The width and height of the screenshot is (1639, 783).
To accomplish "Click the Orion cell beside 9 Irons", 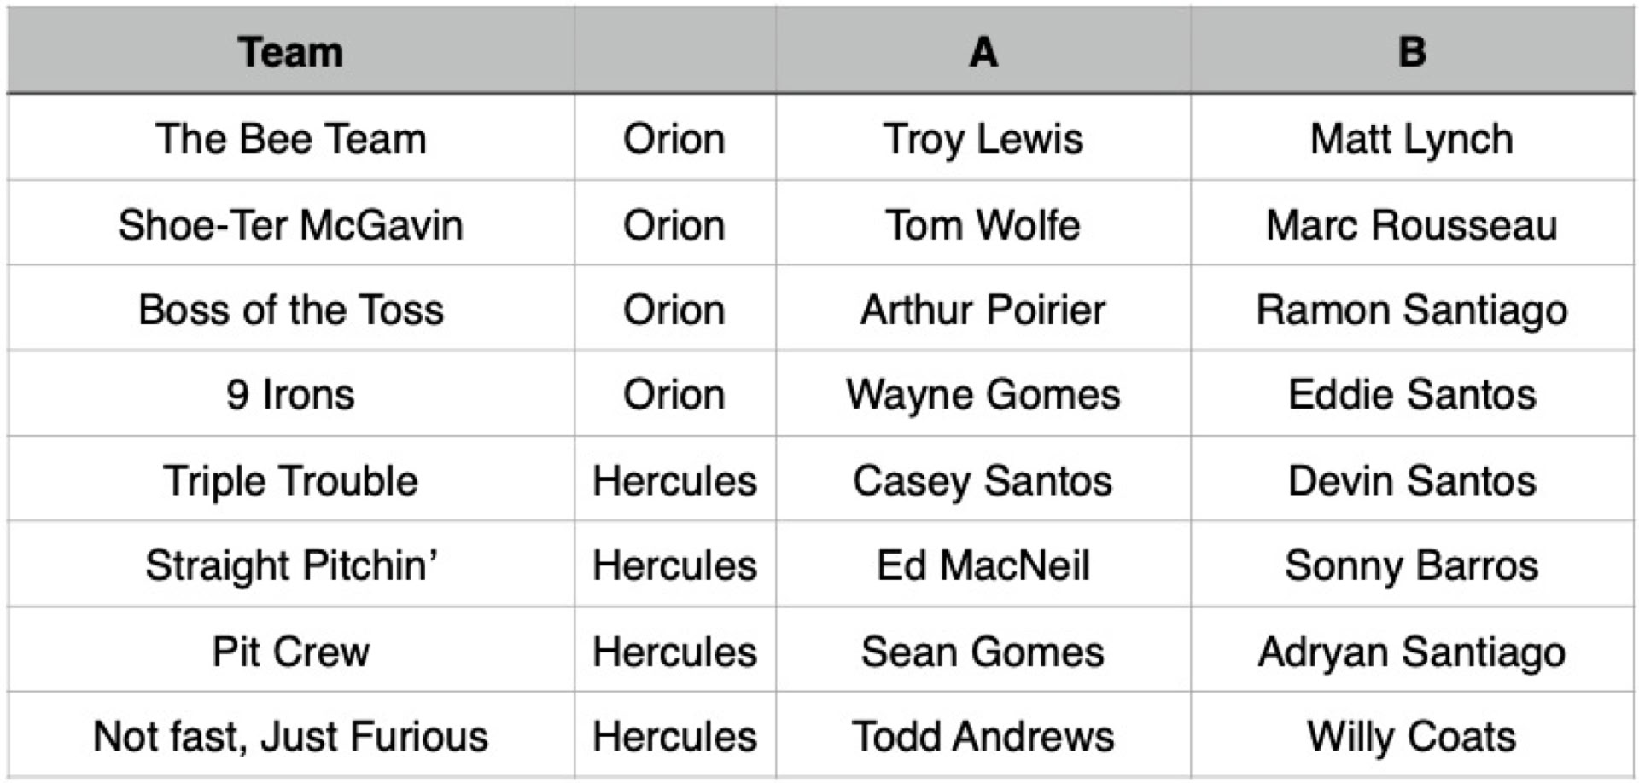I will pos(674,394).
